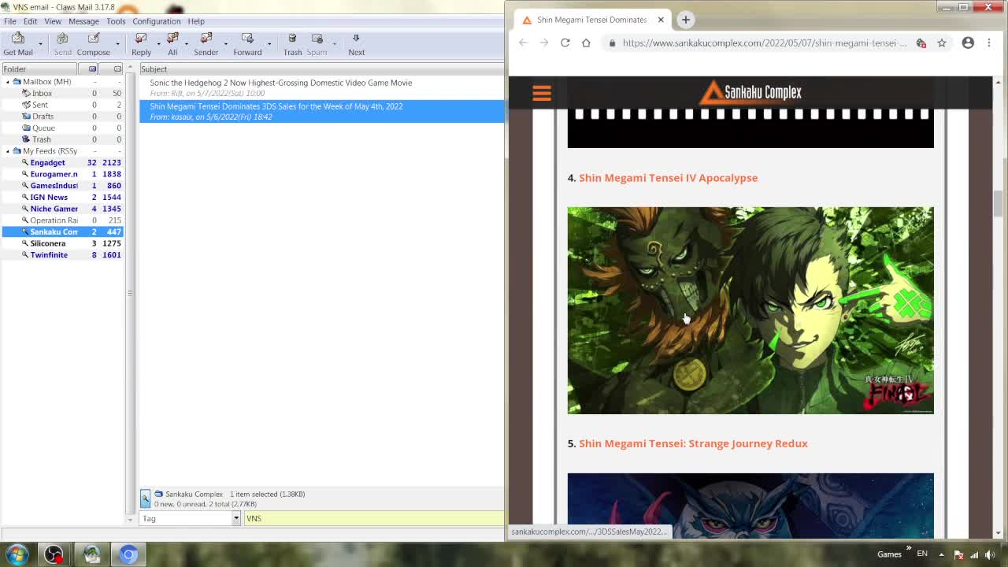This screenshot has width=1008, height=567.
Task: Click the quick search field containing VNS
Action: 373,518
